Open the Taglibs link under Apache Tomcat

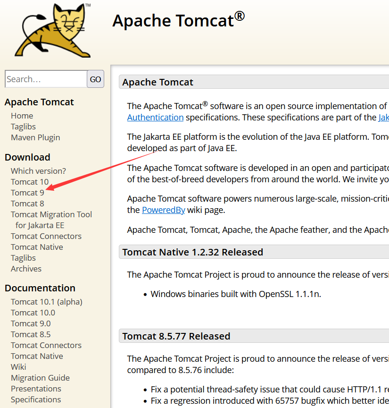23,126
